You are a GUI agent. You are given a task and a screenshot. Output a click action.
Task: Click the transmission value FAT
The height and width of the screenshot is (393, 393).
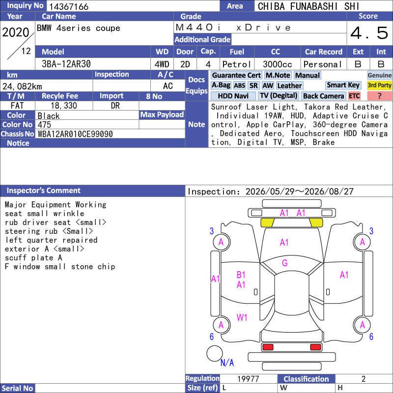pyautogui.click(x=17, y=106)
